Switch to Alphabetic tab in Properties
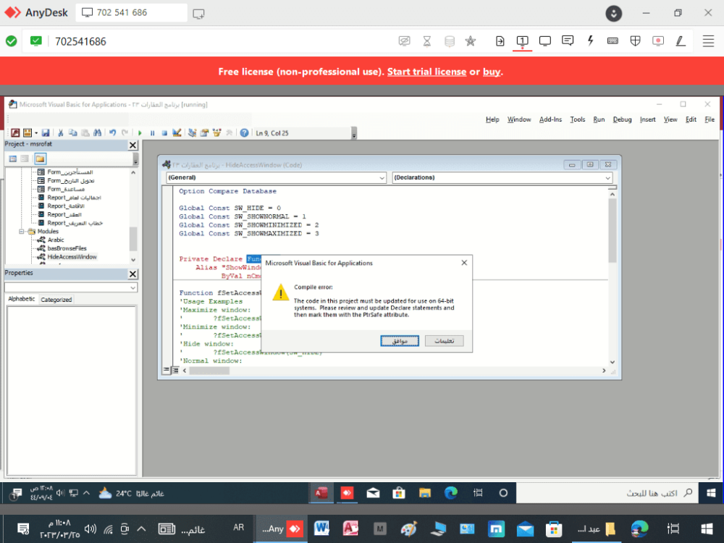 [22, 299]
